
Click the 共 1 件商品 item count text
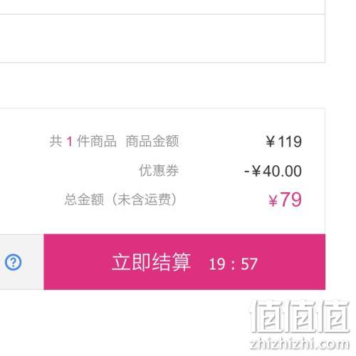83,141
